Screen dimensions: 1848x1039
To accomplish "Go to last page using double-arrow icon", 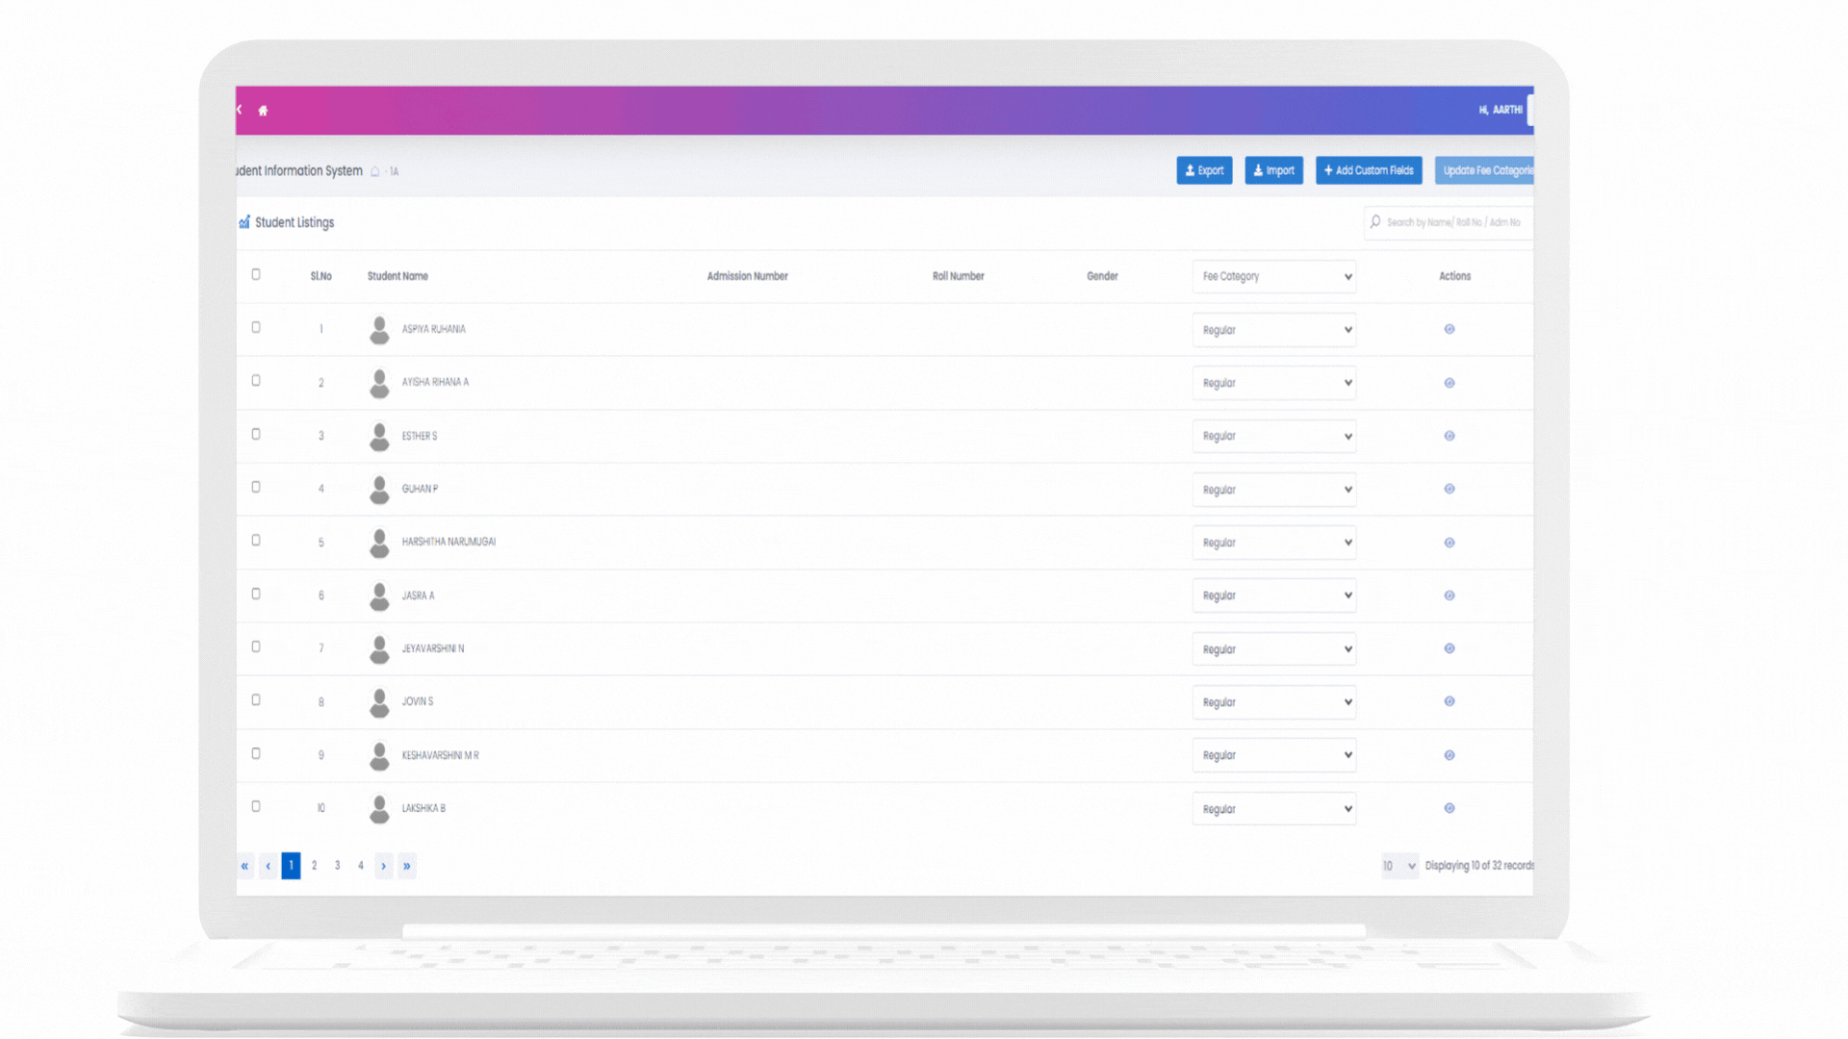I will click(407, 866).
